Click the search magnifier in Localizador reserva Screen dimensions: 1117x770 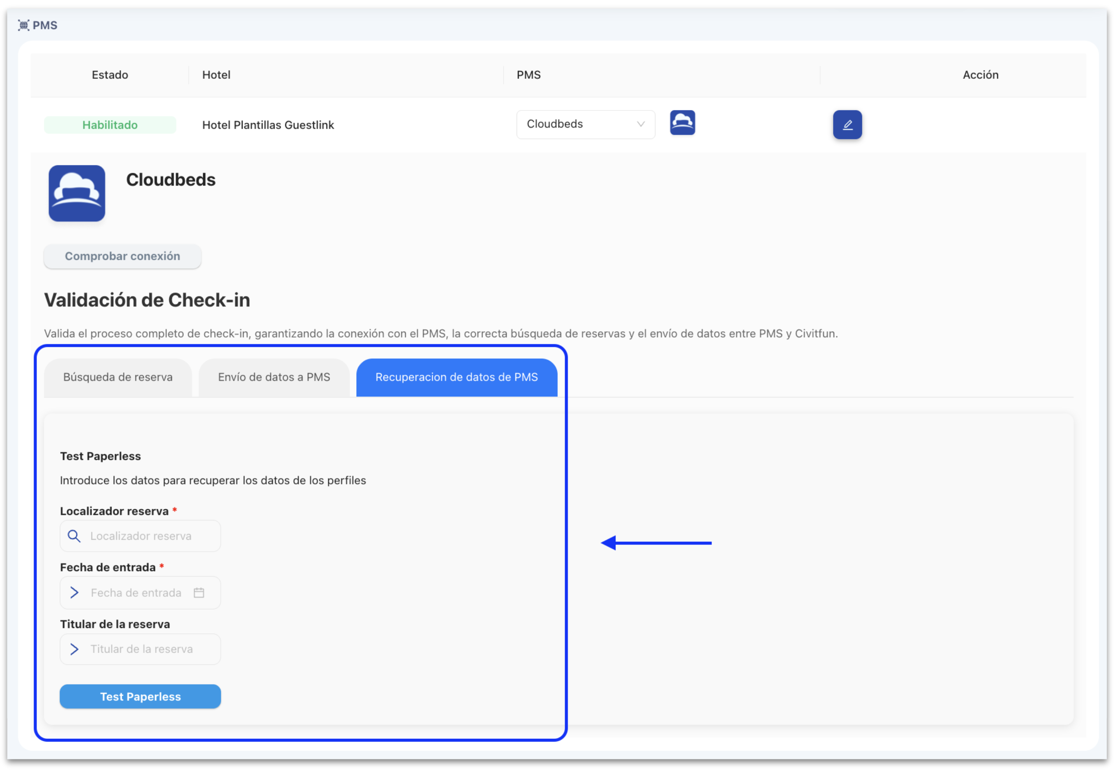point(74,536)
